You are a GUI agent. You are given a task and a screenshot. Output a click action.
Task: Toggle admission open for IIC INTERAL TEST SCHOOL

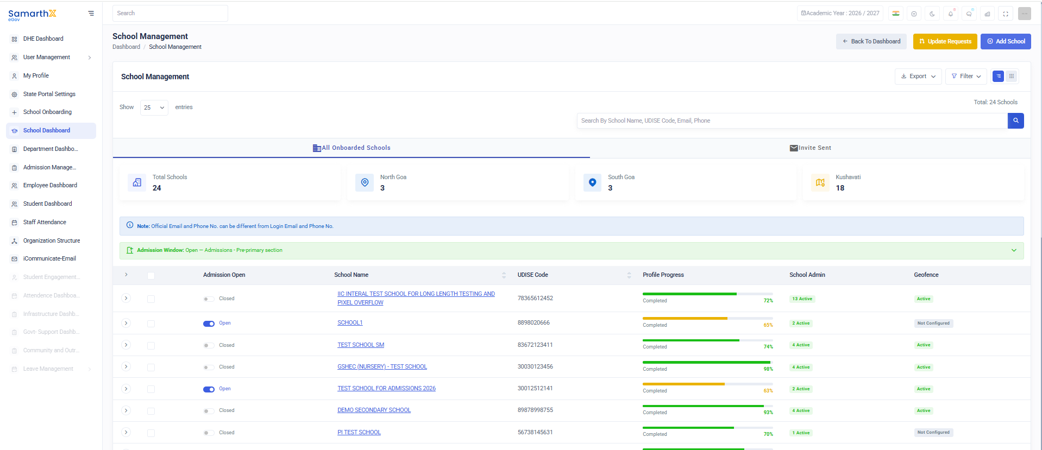[x=209, y=299]
